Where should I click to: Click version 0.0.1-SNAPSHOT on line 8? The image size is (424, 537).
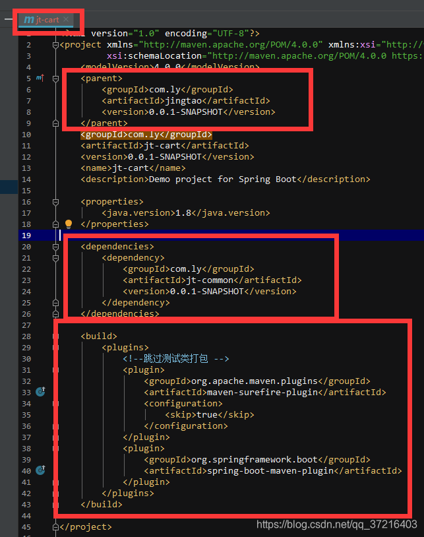tap(188, 112)
